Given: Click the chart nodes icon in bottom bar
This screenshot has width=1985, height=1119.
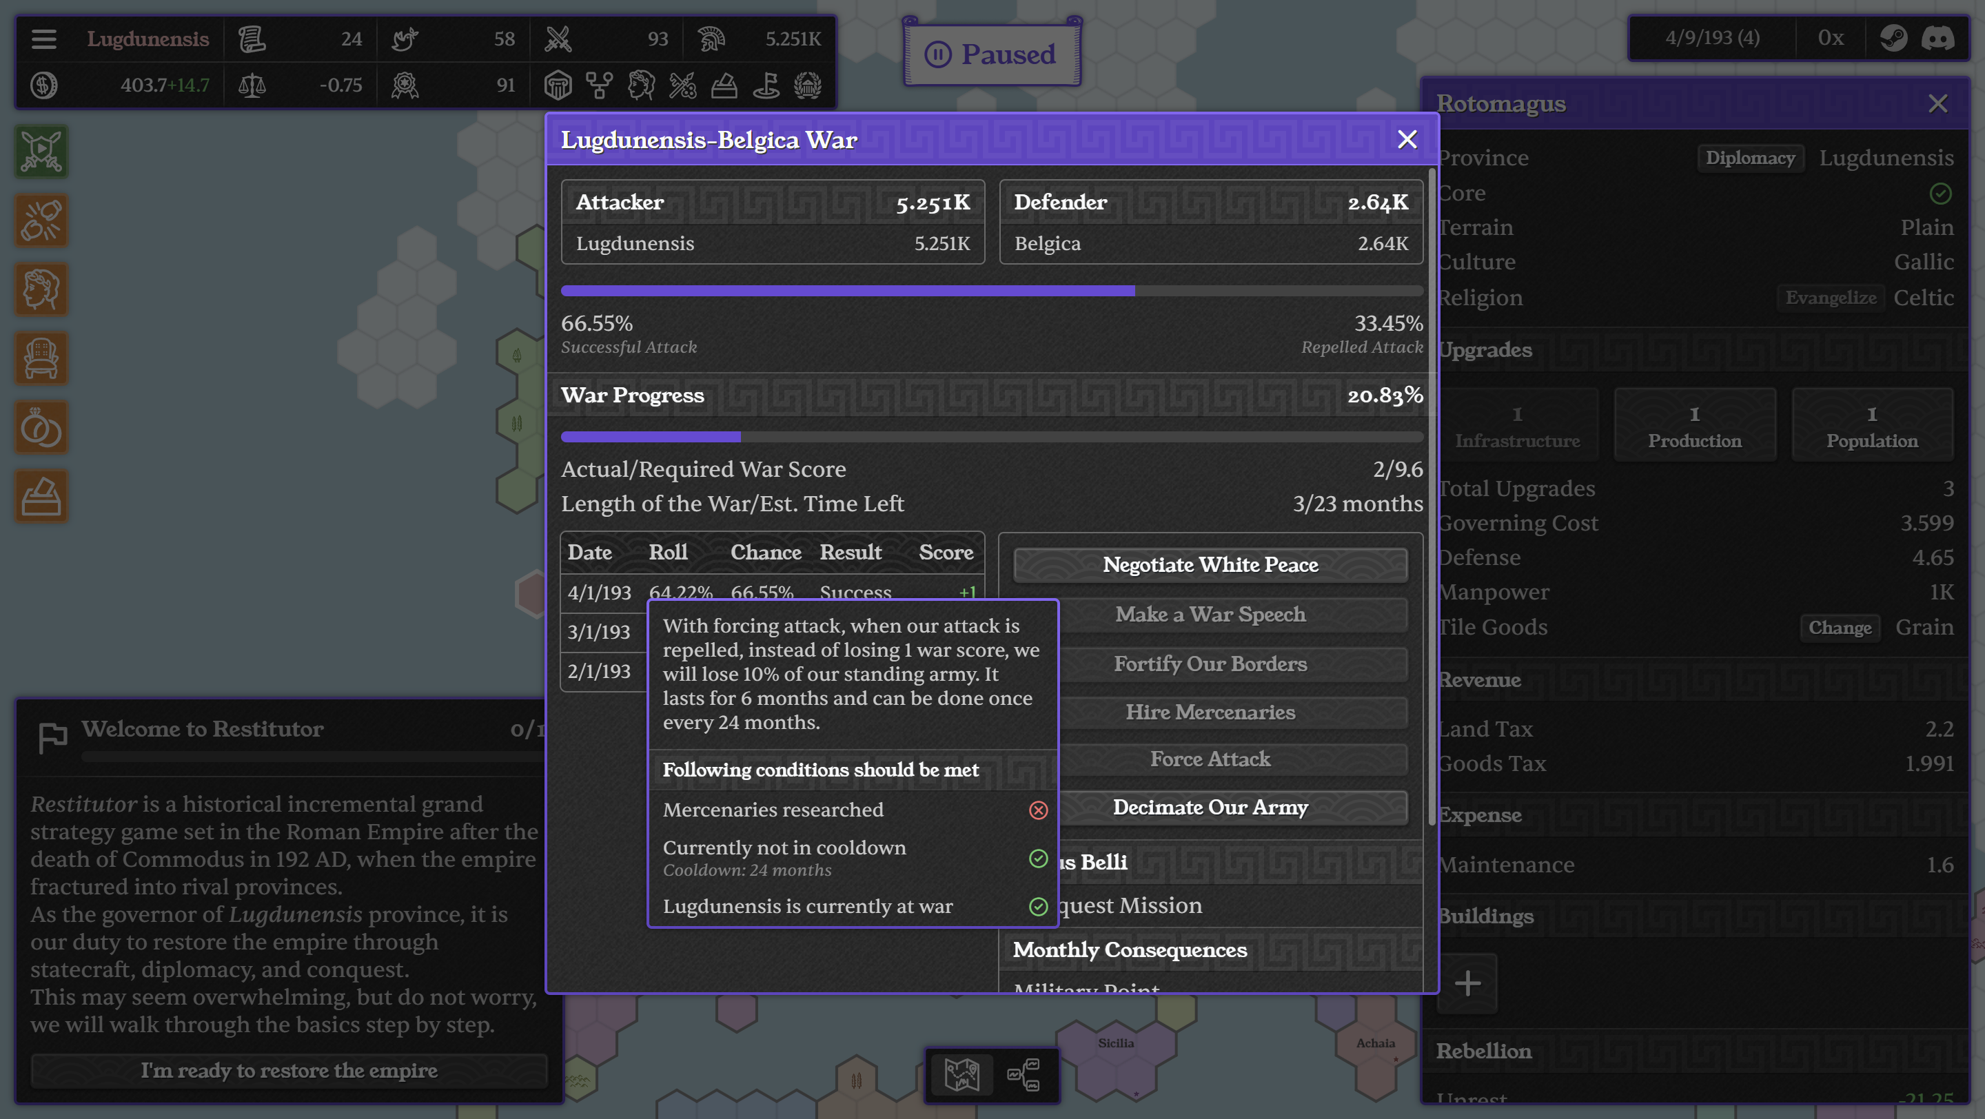Looking at the screenshot, I should [x=1024, y=1074].
